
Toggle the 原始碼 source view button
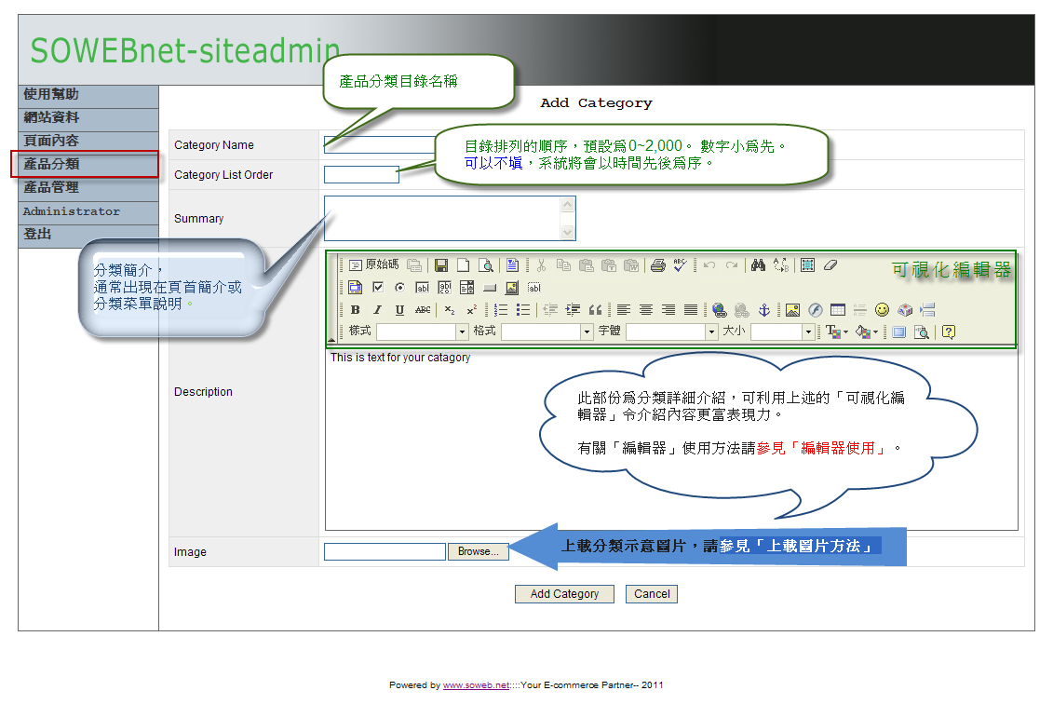(x=373, y=265)
